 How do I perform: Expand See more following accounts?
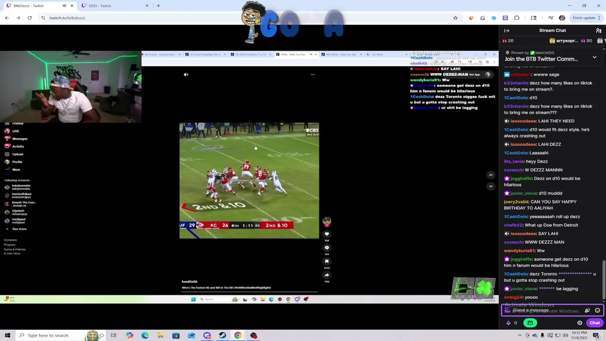coord(16,229)
